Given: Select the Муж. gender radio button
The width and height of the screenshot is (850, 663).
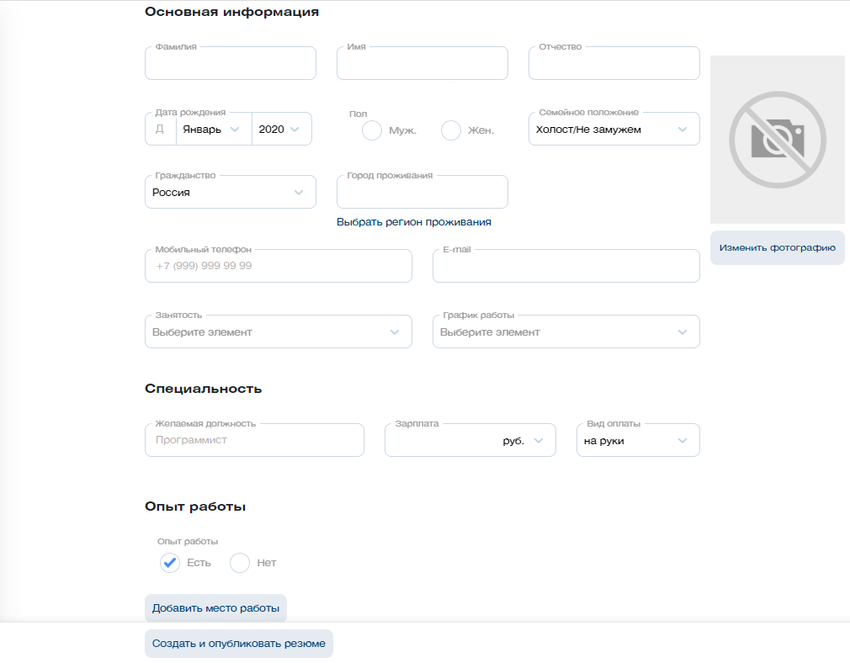Looking at the screenshot, I should [x=372, y=130].
